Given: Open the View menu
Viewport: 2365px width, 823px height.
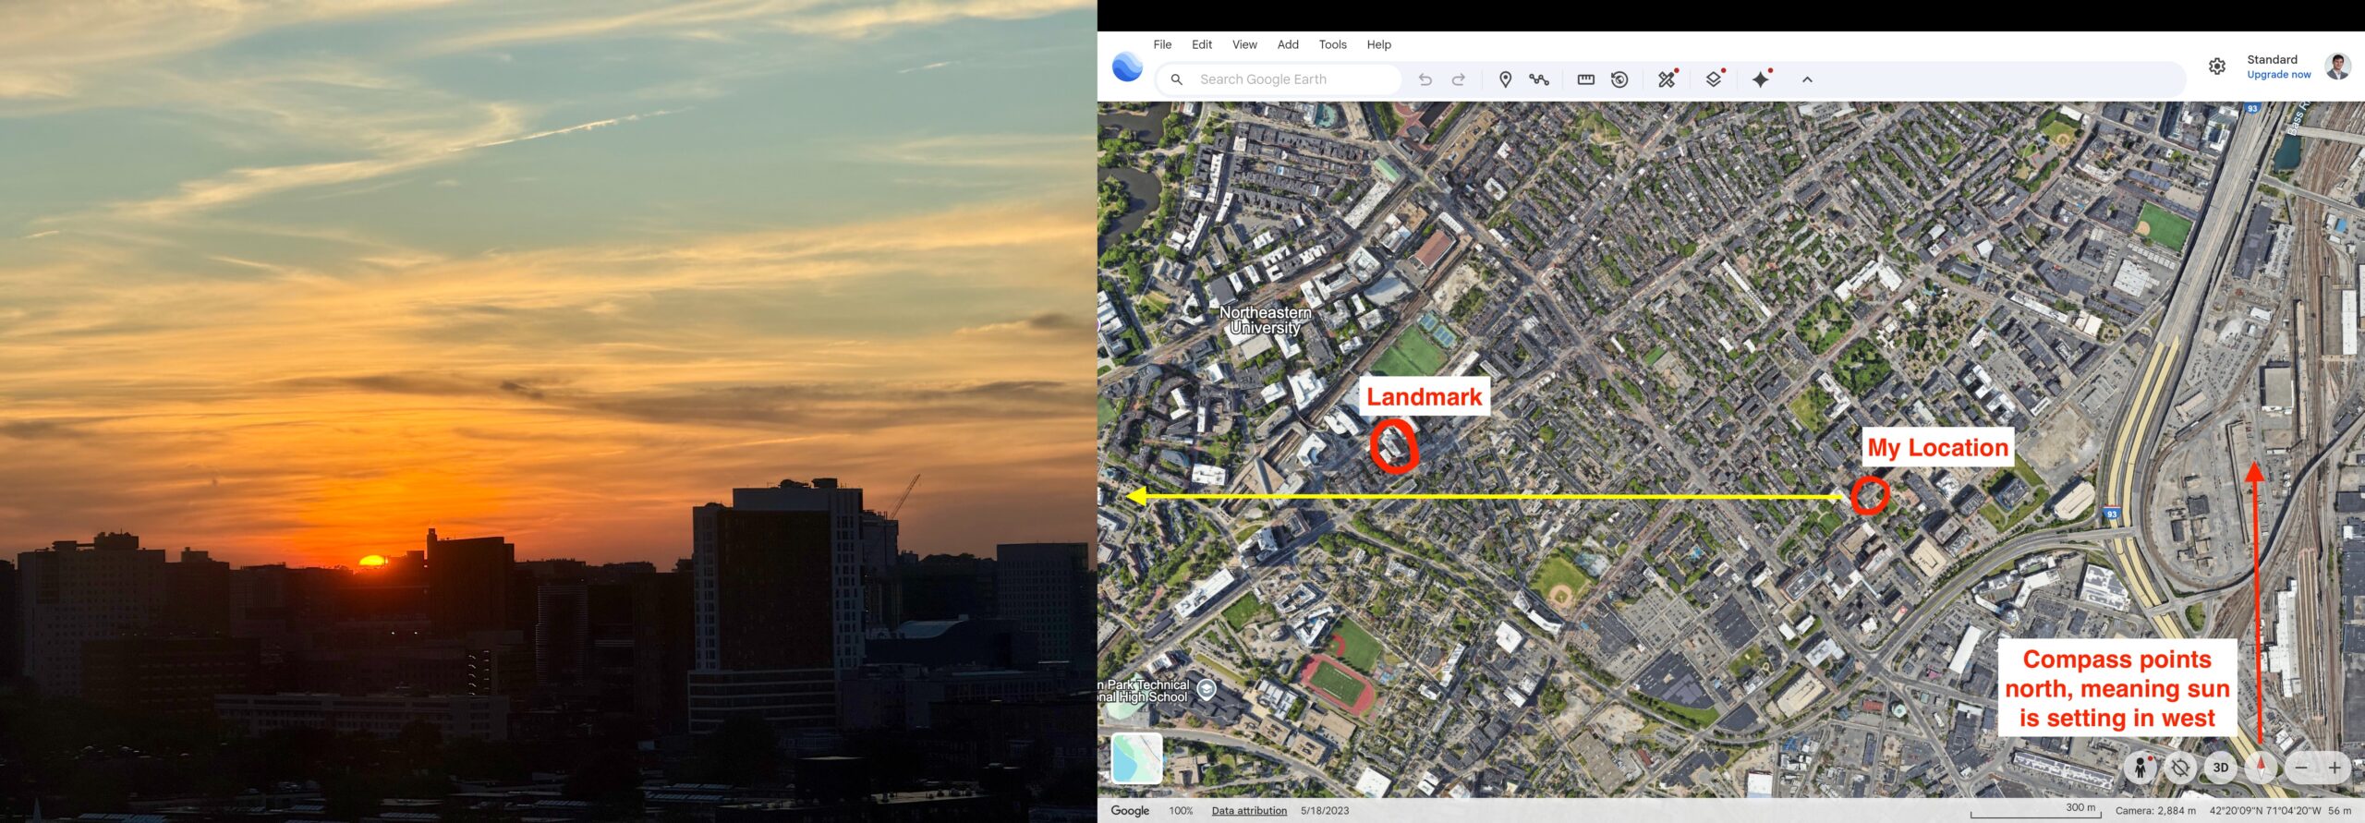Looking at the screenshot, I should pyautogui.click(x=1244, y=44).
